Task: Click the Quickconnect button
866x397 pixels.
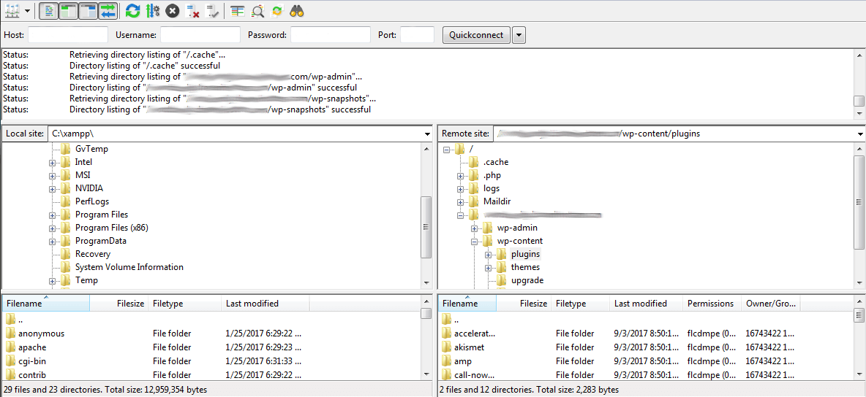Action: (476, 35)
